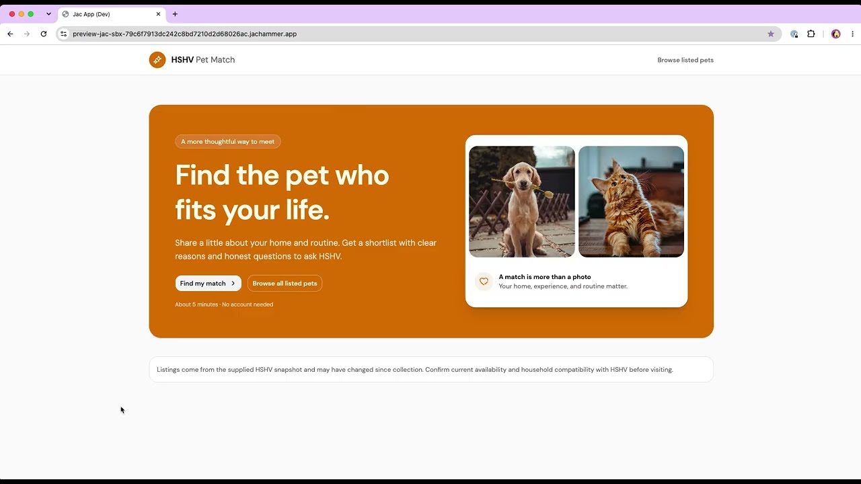
Task: Switch to the Jac App (Dev) tab
Action: click(112, 14)
